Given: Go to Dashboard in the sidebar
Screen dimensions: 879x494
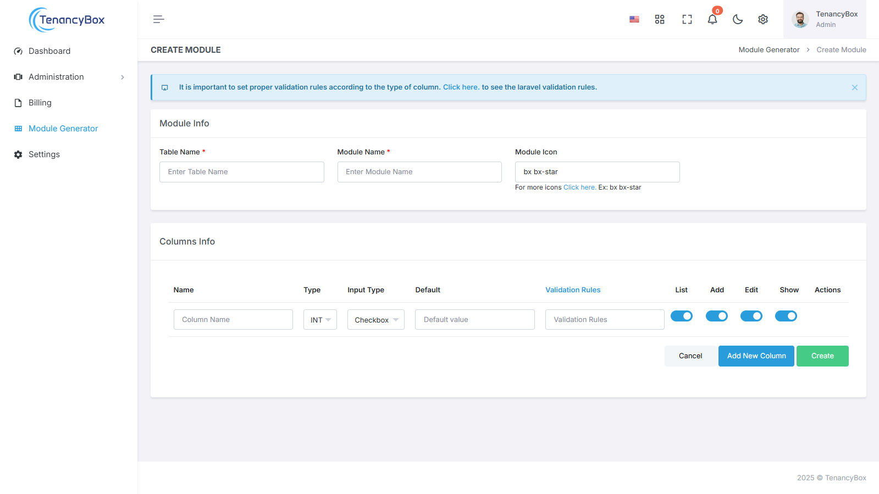Looking at the screenshot, I should point(49,51).
